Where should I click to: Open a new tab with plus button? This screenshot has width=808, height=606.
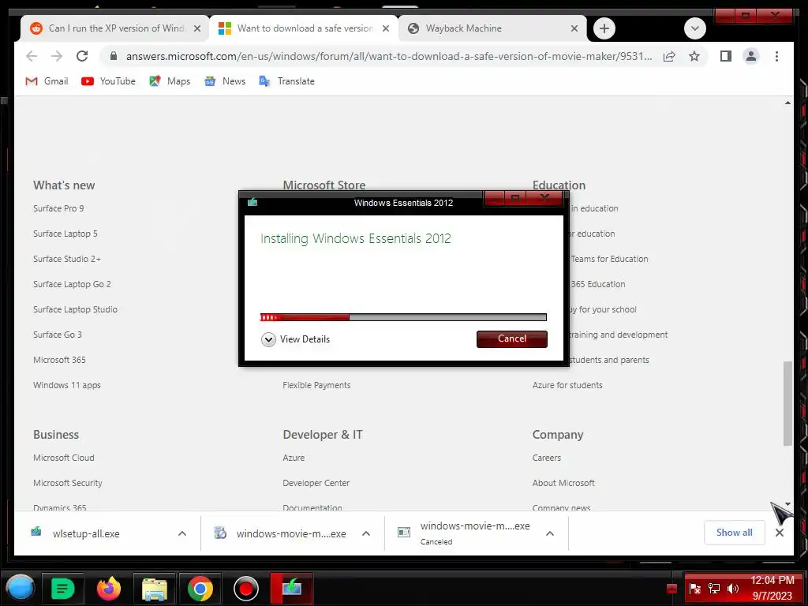pyautogui.click(x=604, y=28)
